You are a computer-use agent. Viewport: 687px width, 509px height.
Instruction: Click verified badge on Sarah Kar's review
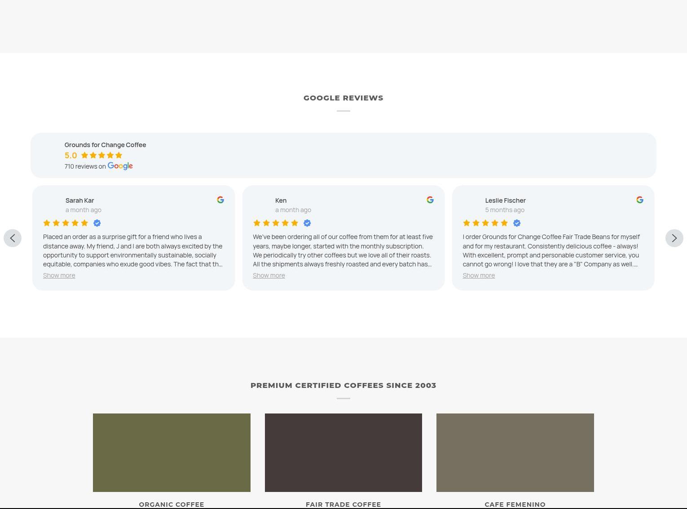pyautogui.click(x=97, y=223)
